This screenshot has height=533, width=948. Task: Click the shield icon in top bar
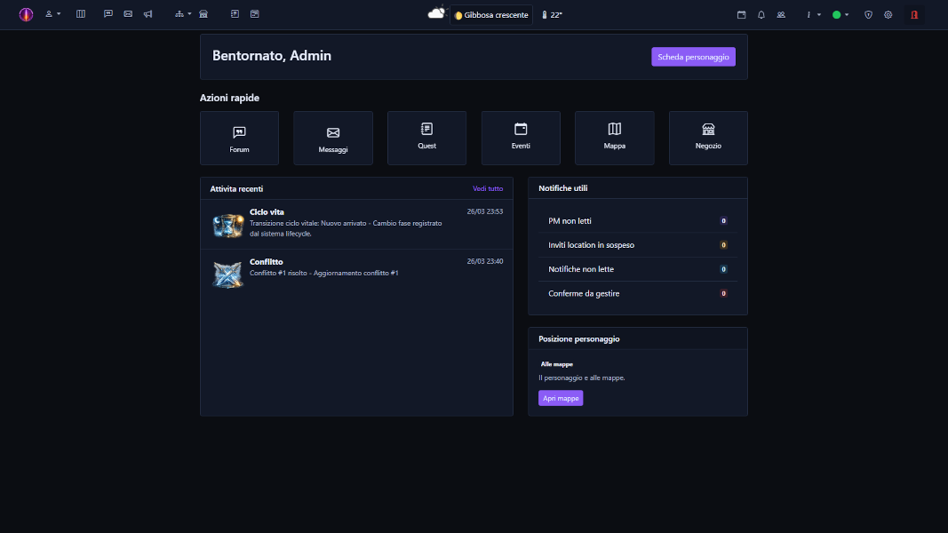tap(868, 15)
